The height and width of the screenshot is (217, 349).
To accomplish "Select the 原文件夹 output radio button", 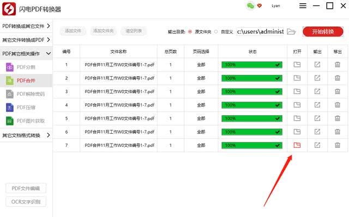I will pos(190,32).
